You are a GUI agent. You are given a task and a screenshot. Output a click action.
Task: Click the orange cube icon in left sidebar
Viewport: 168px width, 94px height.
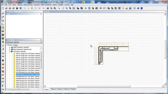coord(3,64)
